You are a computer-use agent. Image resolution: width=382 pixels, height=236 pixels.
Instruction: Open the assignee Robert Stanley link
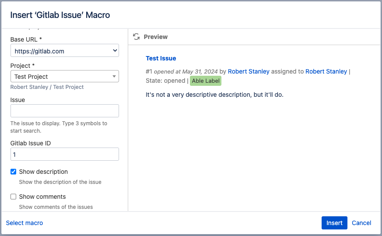coord(326,71)
